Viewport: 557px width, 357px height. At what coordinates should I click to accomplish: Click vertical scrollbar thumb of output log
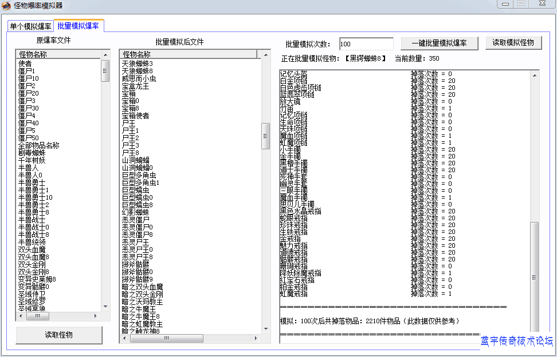coord(534,276)
